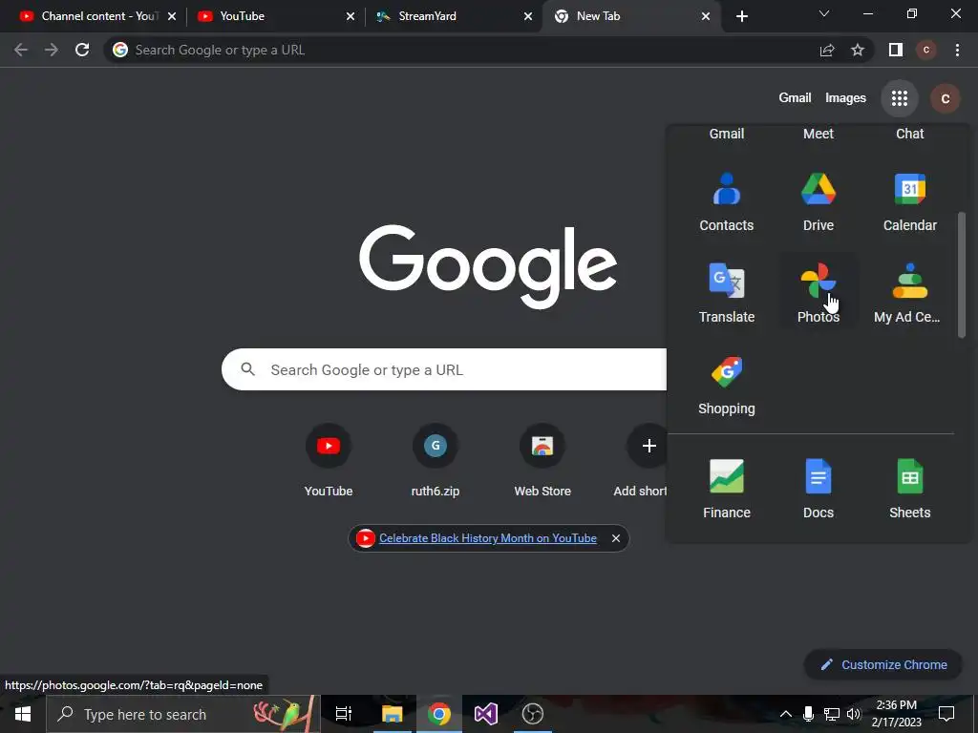
Task: Open the Google account avatar on page
Action: coord(945,98)
